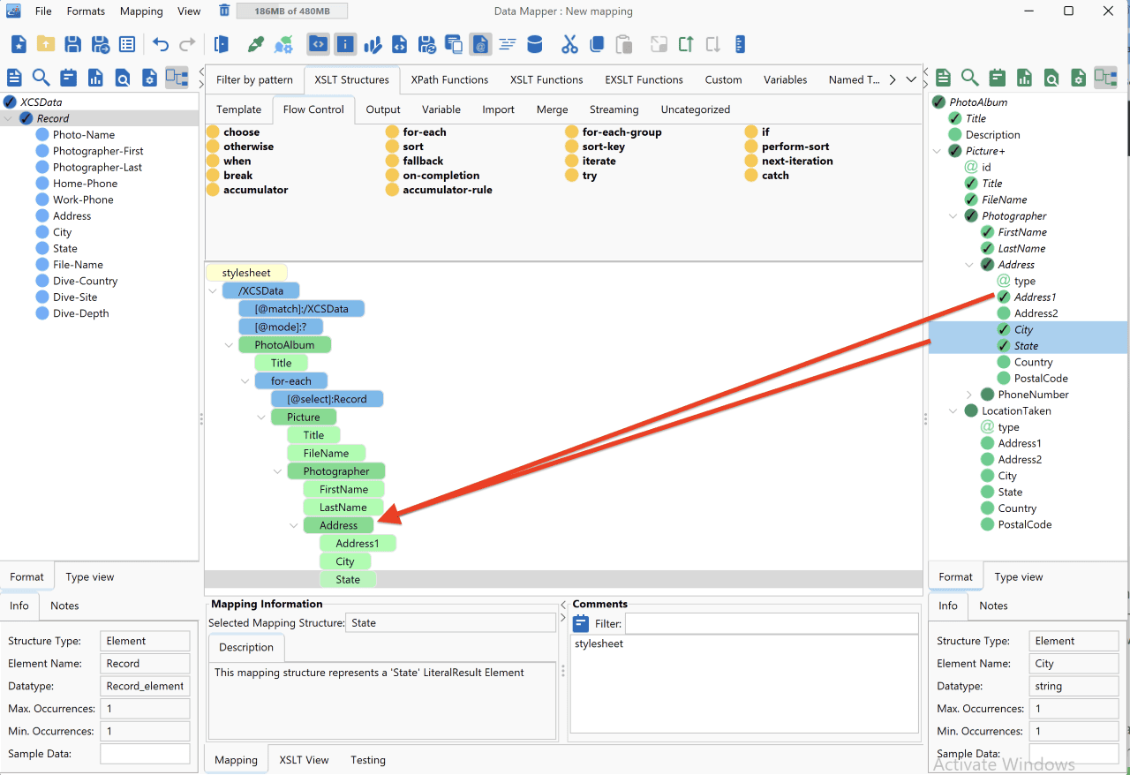Collapse the Record node in source tree
The width and height of the screenshot is (1130, 775).
coord(9,118)
